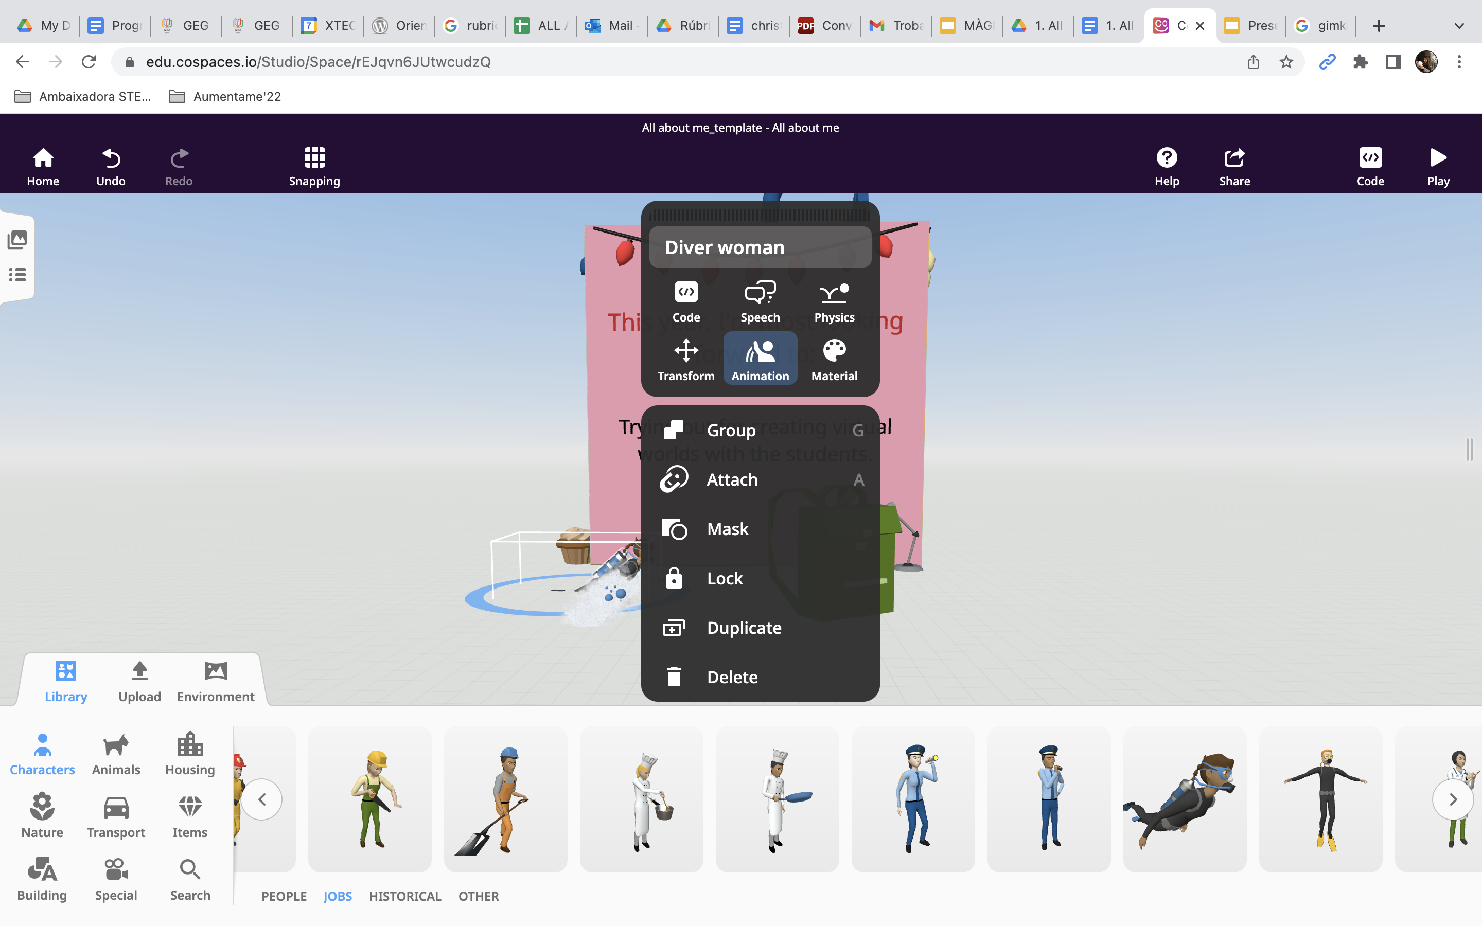Lock the Diver woman object
The height and width of the screenshot is (926, 1482).
(x=760, y=578)
